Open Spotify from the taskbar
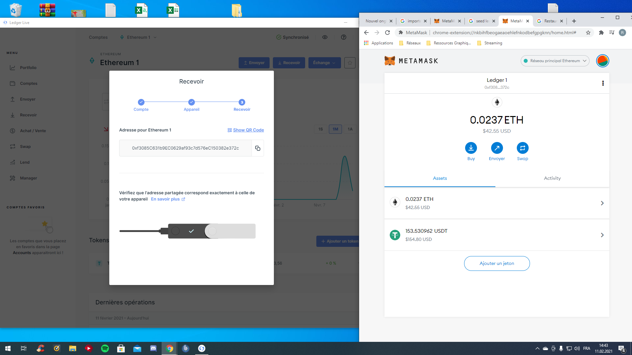This screenshot has height=355, width=632. (x=105, y=348)
